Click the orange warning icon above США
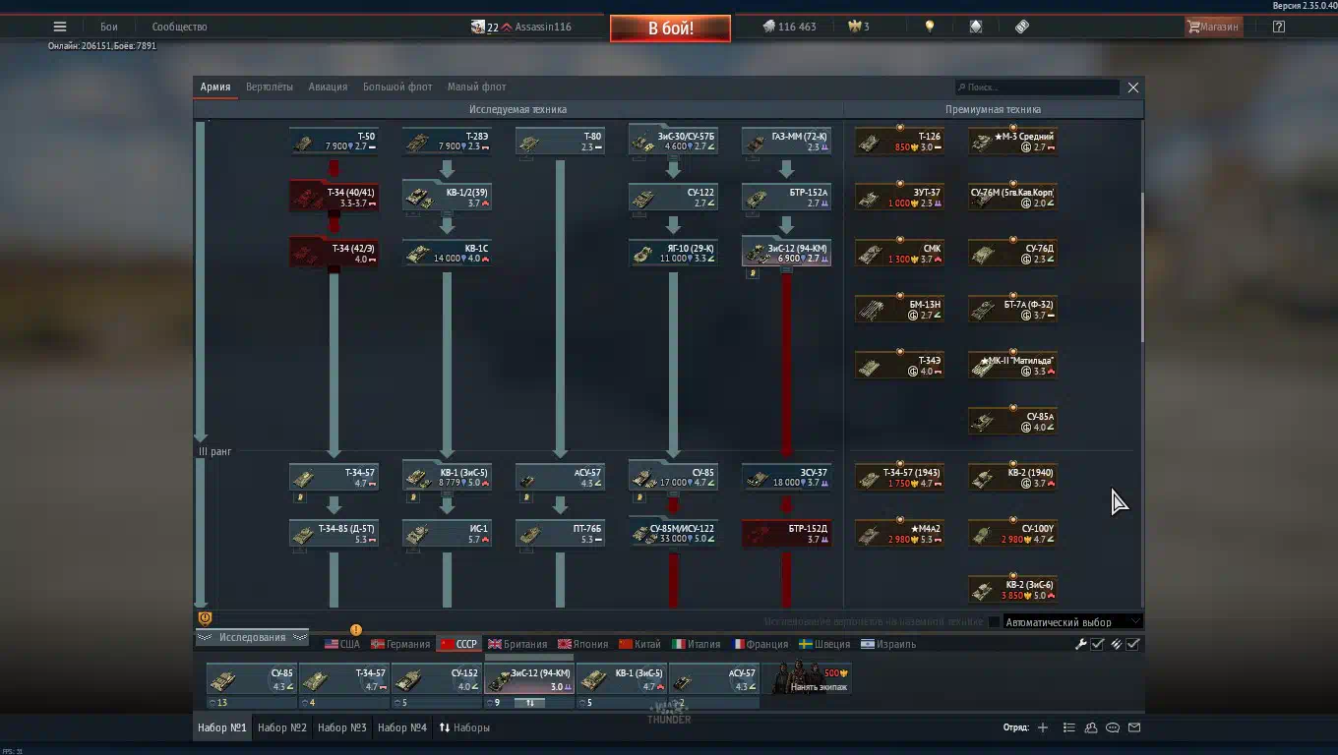 355,629
